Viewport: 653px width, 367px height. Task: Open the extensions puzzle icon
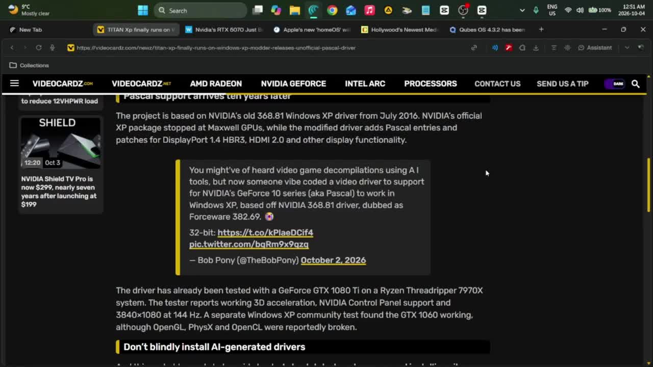click(522, 47)
